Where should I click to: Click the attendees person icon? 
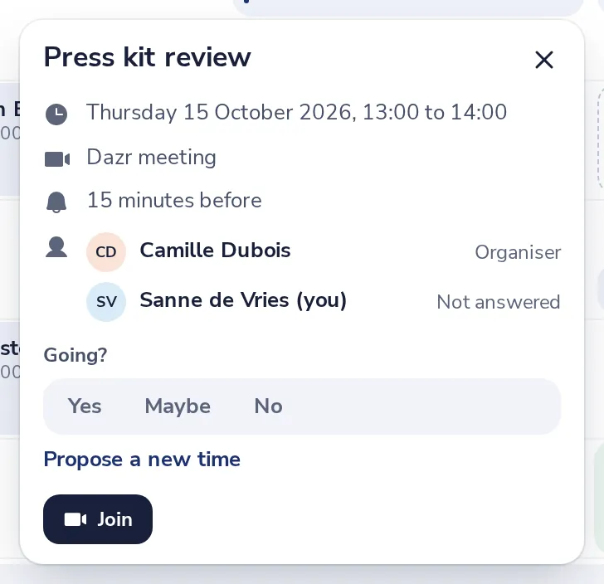coord(56,247)
